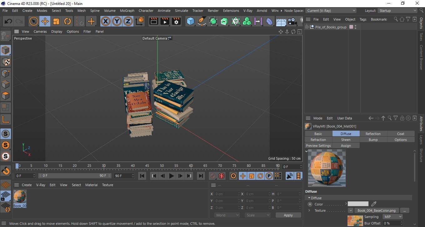Screen dimensions: 425x227
Task: Open Scale coordinate mode dropdown
Action: 257,215
